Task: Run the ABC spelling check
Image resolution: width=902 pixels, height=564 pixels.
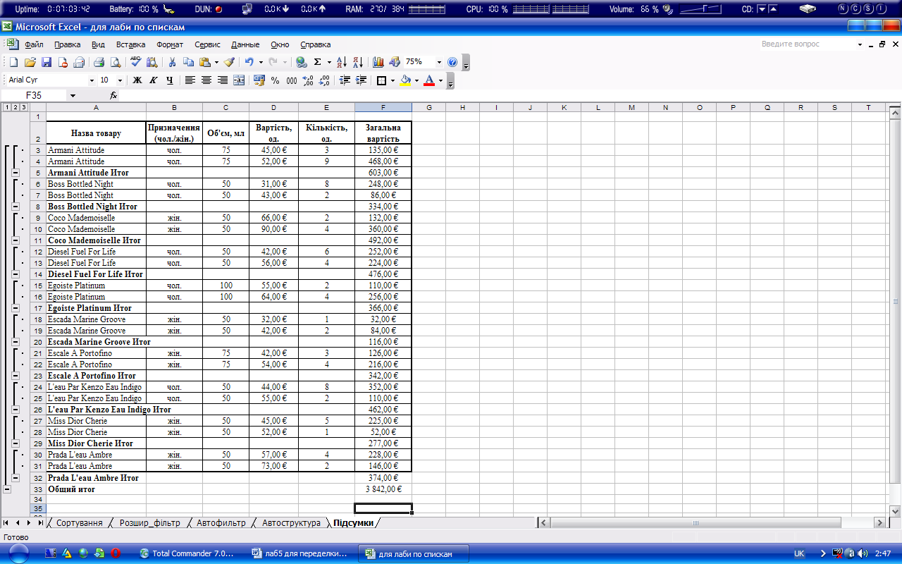Action: pyautogui.click(x=136, y=62)
